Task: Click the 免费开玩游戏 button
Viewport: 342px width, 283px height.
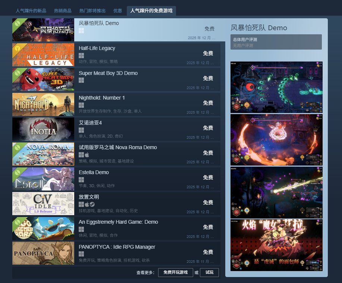Action: click(176, 272)
